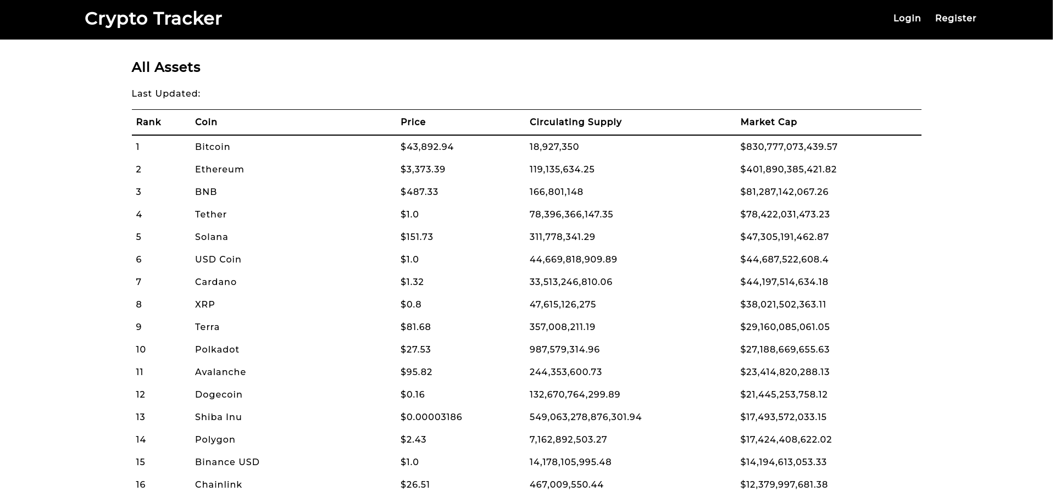
Task: Select the Ethereum row
Action: pos(219,169)
